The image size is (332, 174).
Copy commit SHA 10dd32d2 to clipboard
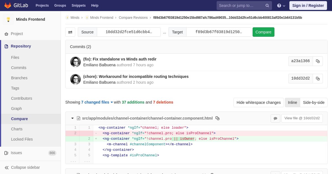318,79
